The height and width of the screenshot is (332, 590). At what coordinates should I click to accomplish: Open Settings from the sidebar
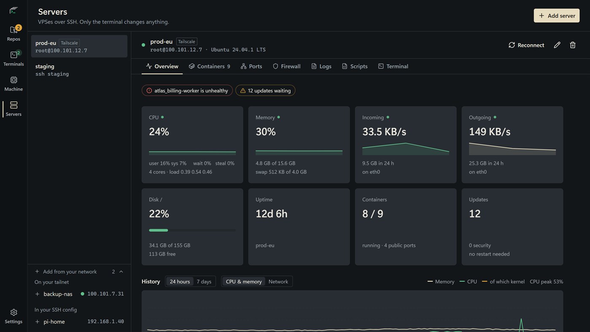click(13, 316)
